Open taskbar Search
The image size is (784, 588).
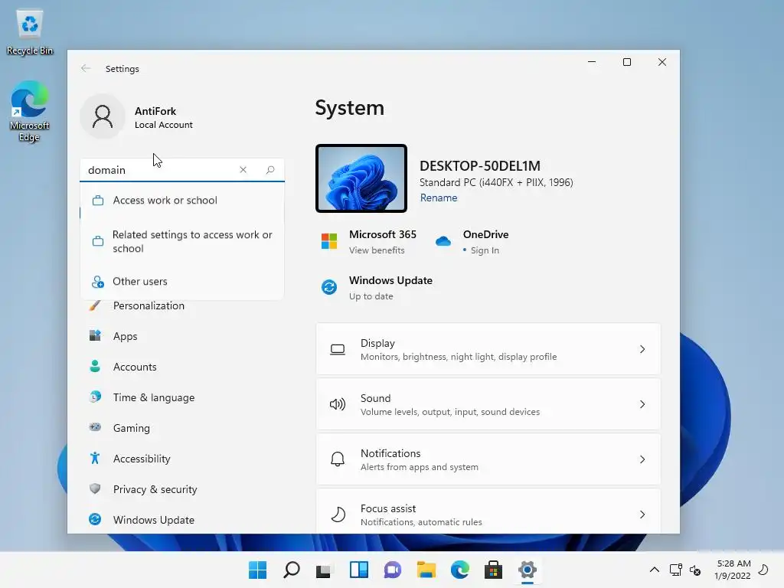point(292,570)
